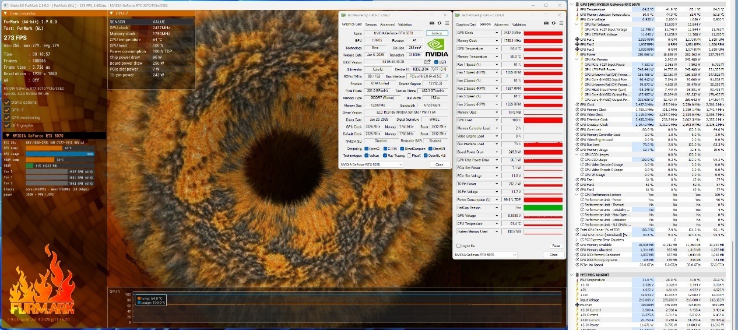Select the PCIe Link Speed row in HWiNFO
738x330 pixels.
pos(649,264)
